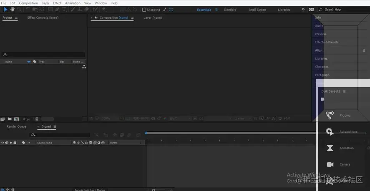Open the Align panel menu

point(364,50)
